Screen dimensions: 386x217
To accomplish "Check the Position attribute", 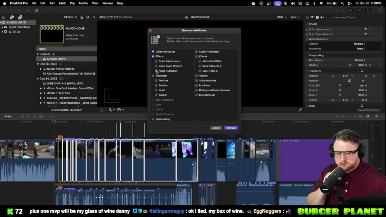I will pyautogui.click(x=156, y=80).
